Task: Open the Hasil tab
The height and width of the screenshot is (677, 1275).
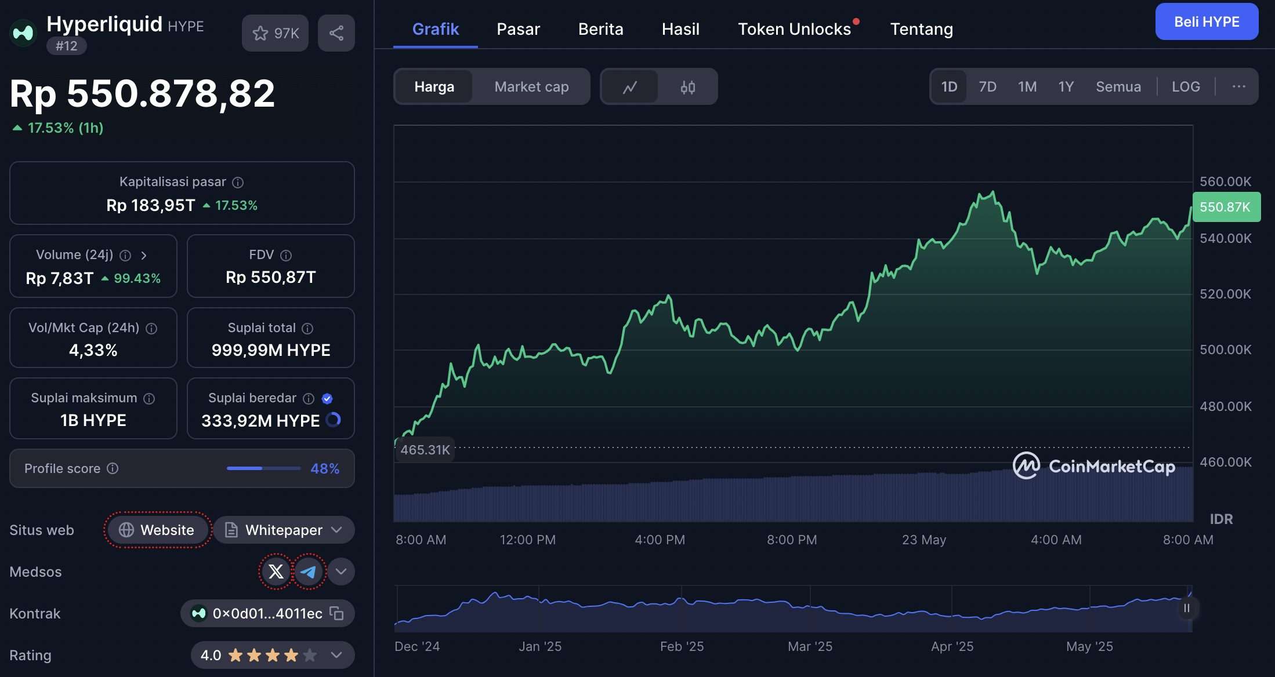Action: coord(680,29)
